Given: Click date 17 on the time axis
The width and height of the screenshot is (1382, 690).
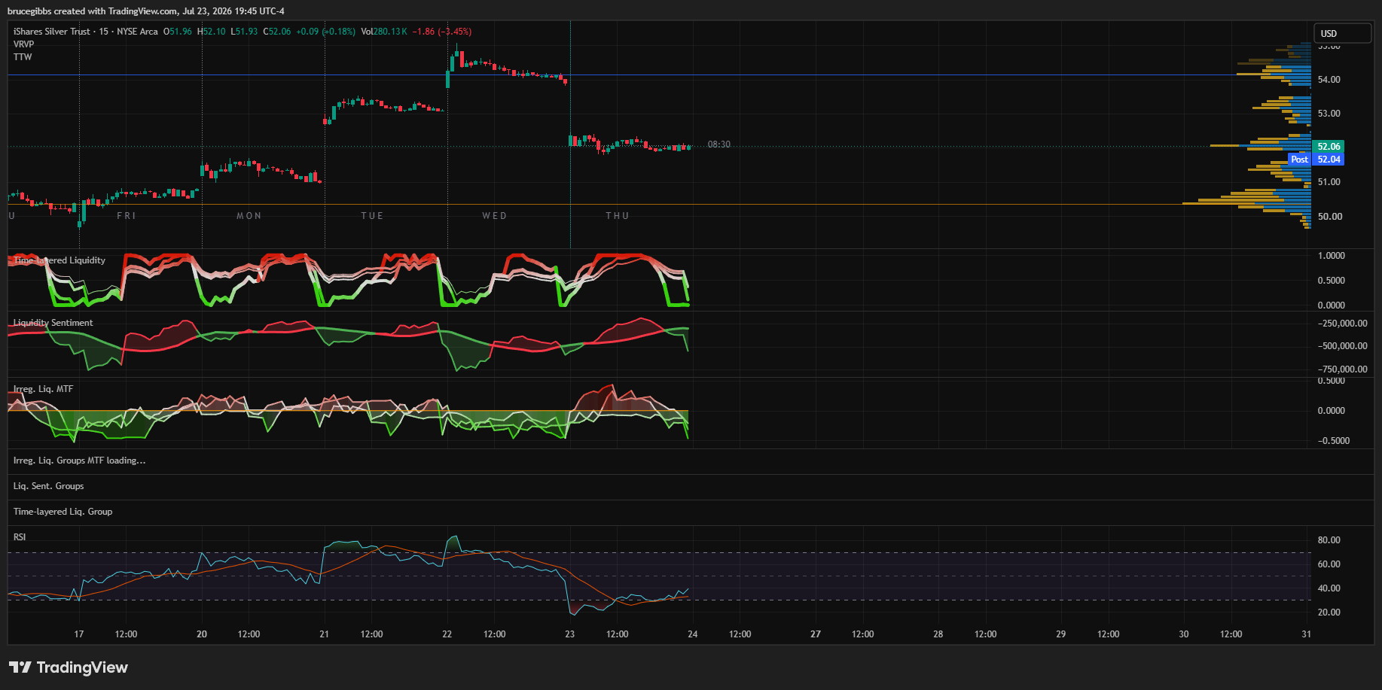Looking at the screenshot, I should click(x=79, y=634).
